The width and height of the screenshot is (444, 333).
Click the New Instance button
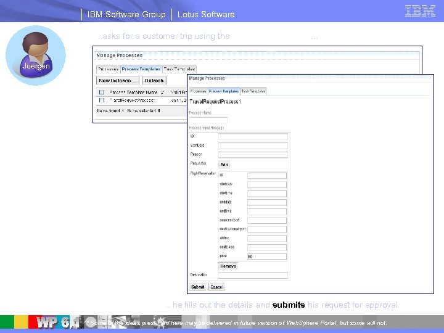point(118,81)
